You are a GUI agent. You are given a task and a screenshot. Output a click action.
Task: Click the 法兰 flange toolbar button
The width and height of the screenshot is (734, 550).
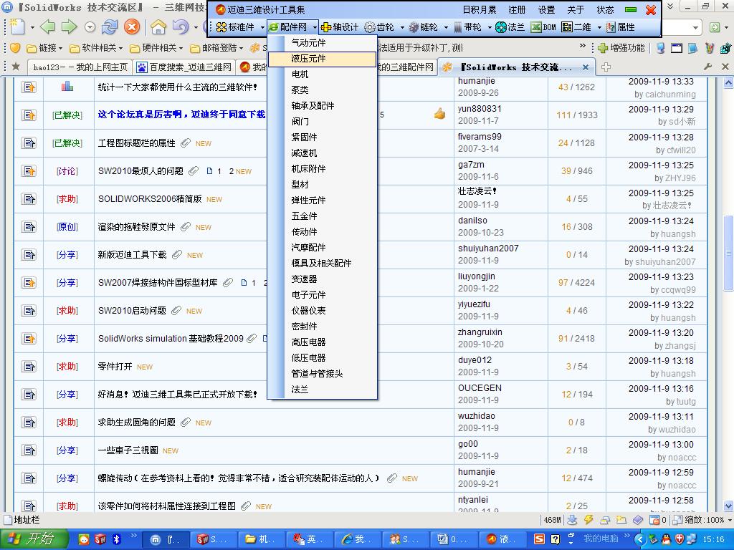point(510,27)
